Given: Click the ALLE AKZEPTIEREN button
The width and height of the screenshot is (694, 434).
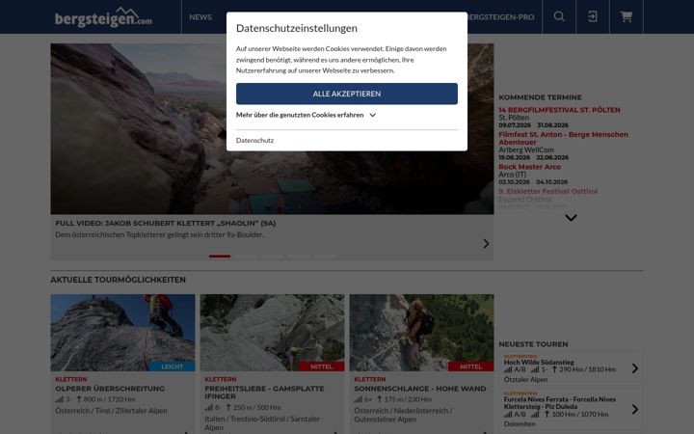Looking at the screenshot, I should [347, 94].
